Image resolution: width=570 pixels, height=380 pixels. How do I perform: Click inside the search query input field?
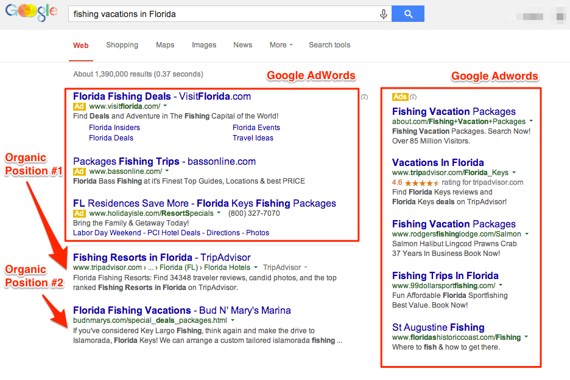pyautogui.click(x=219, y=14)
